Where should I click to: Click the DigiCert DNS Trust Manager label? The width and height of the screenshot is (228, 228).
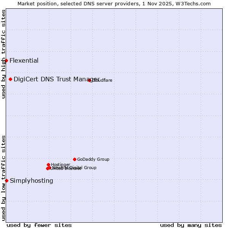pyautogui.click(x=56, y=79)
